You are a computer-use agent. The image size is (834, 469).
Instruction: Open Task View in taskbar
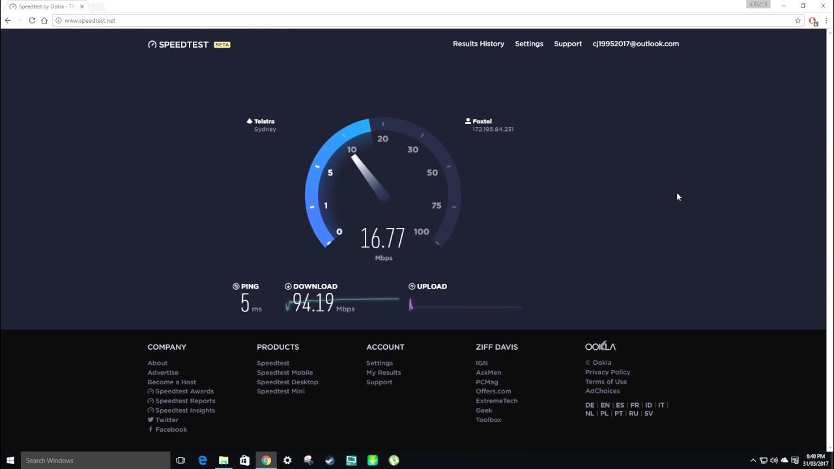point(181,461)
